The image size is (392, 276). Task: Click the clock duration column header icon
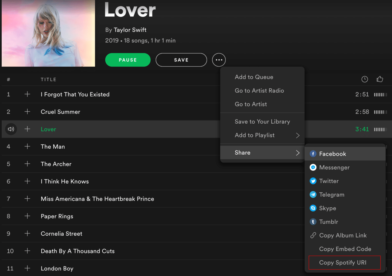(365, 79)
